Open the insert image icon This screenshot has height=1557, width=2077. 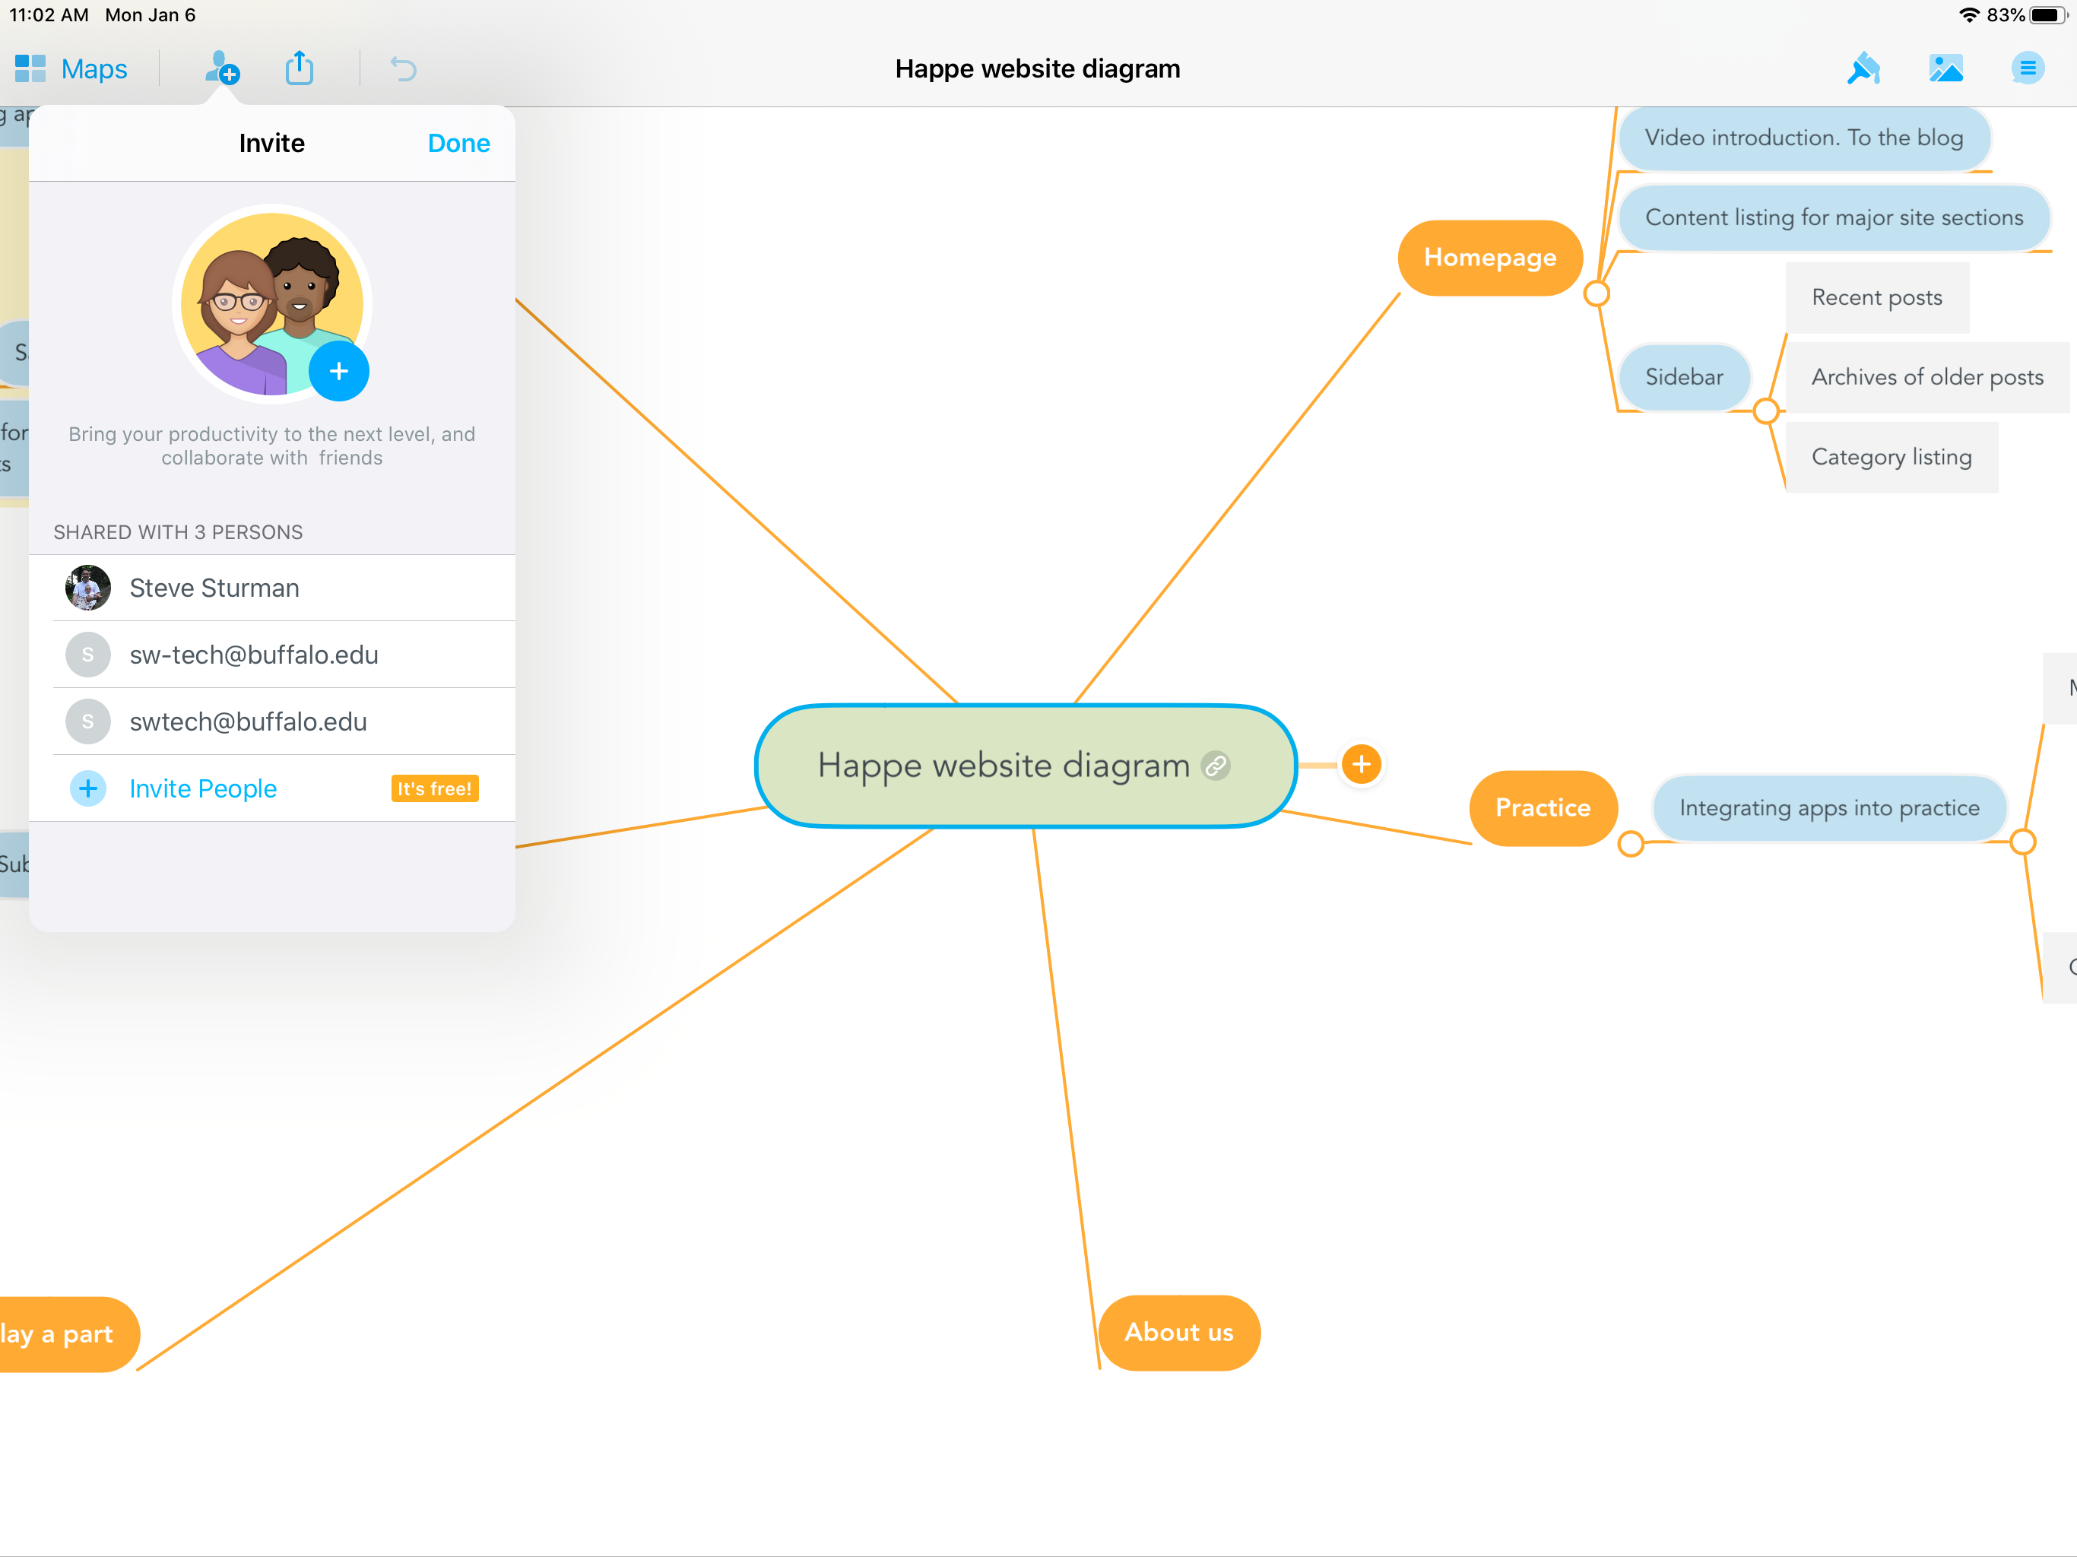[x=1945, y=68]
